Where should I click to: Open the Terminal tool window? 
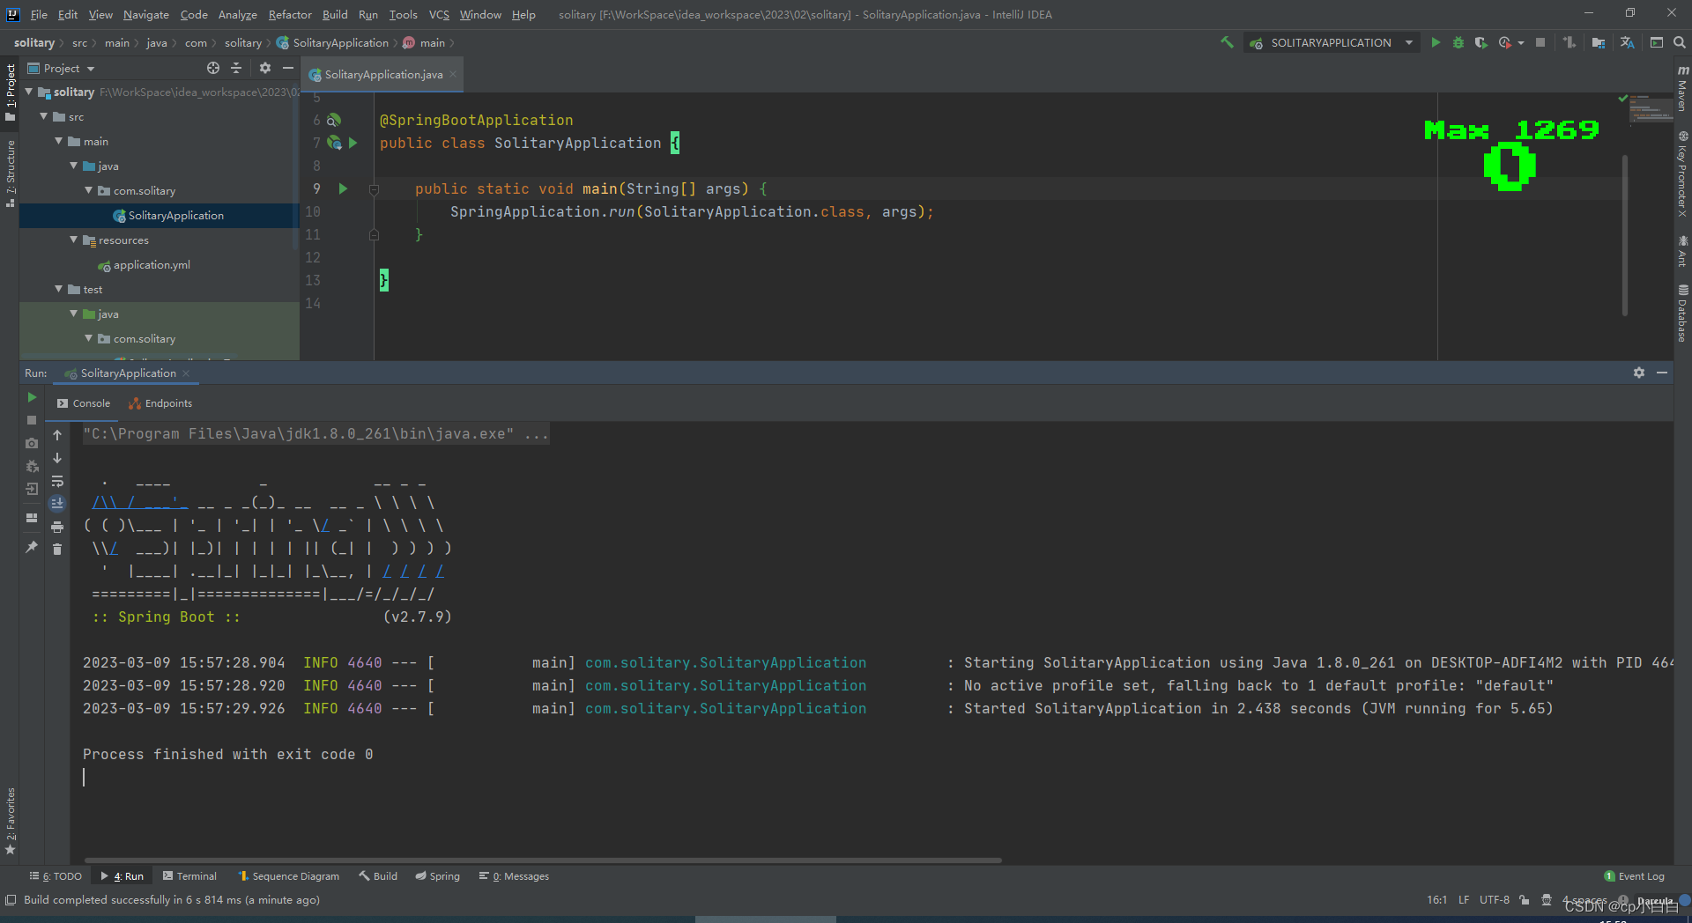coord(189,876)
